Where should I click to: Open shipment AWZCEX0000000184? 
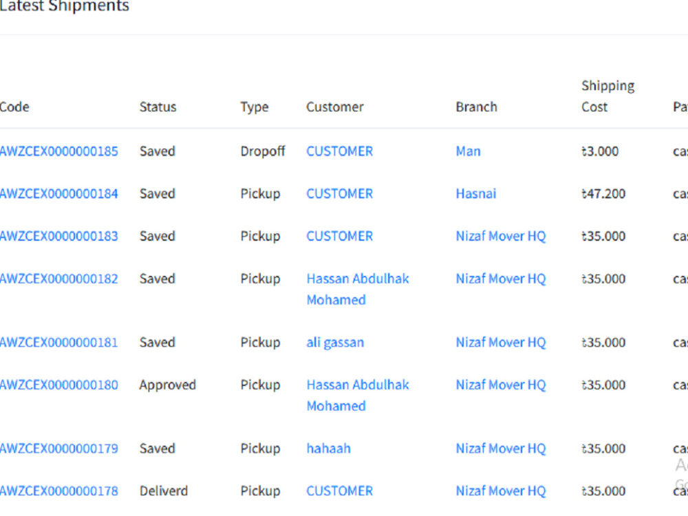pos(58,194)
